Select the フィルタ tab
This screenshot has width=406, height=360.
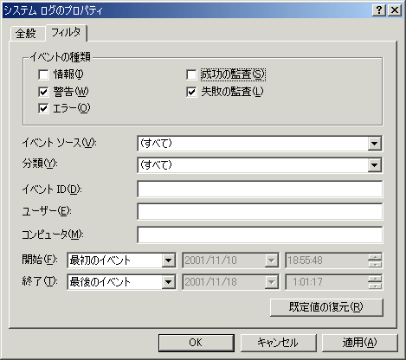66,32
